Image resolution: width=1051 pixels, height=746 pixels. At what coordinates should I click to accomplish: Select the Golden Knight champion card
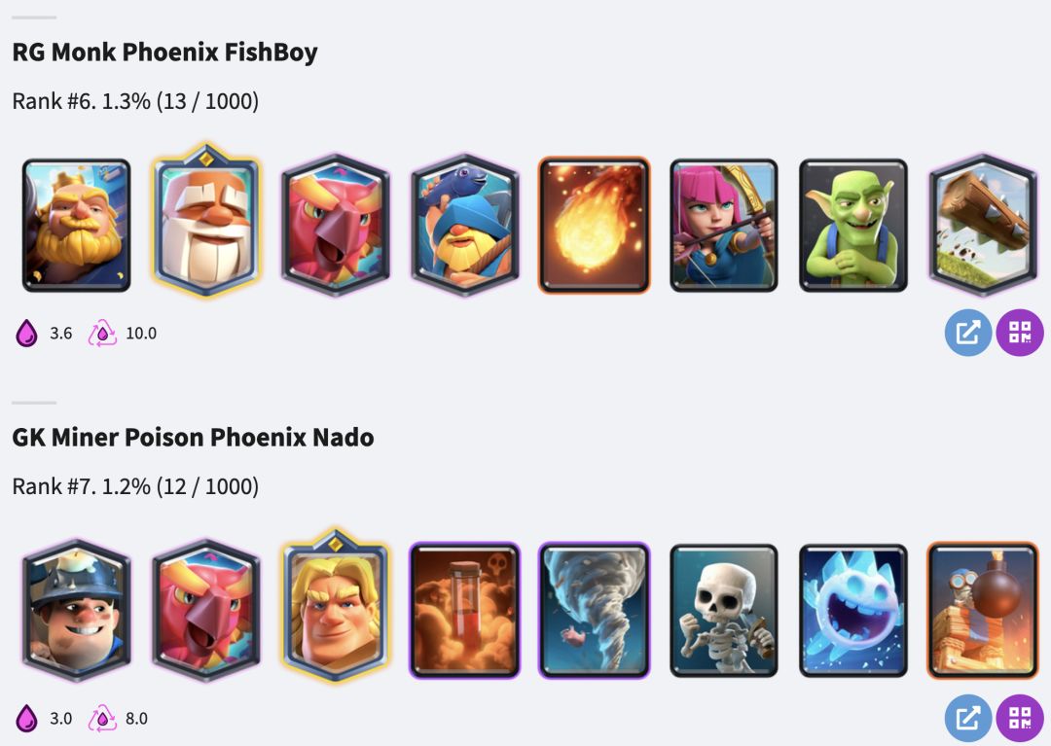coord(336,605)
